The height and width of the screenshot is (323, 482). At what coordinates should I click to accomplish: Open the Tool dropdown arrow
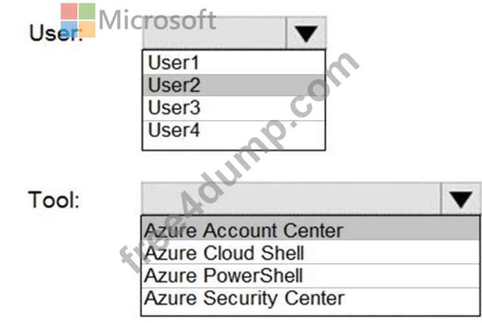(461, 198)
